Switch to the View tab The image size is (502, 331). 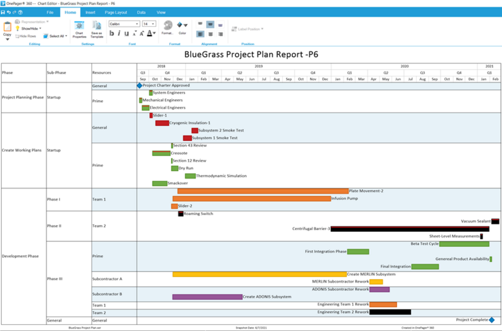coord(161,13)
